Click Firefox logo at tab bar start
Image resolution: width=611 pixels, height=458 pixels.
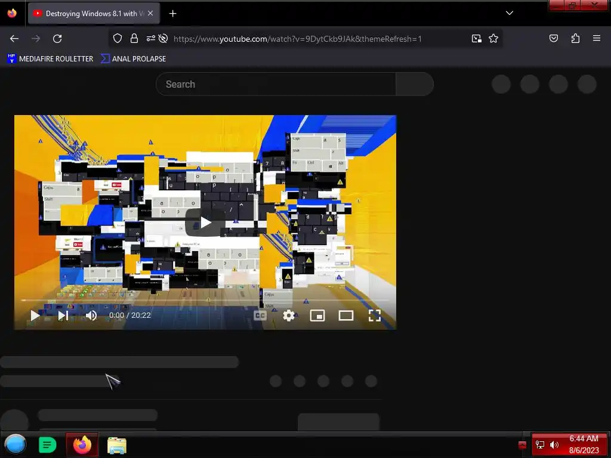(x=12, y=13)
